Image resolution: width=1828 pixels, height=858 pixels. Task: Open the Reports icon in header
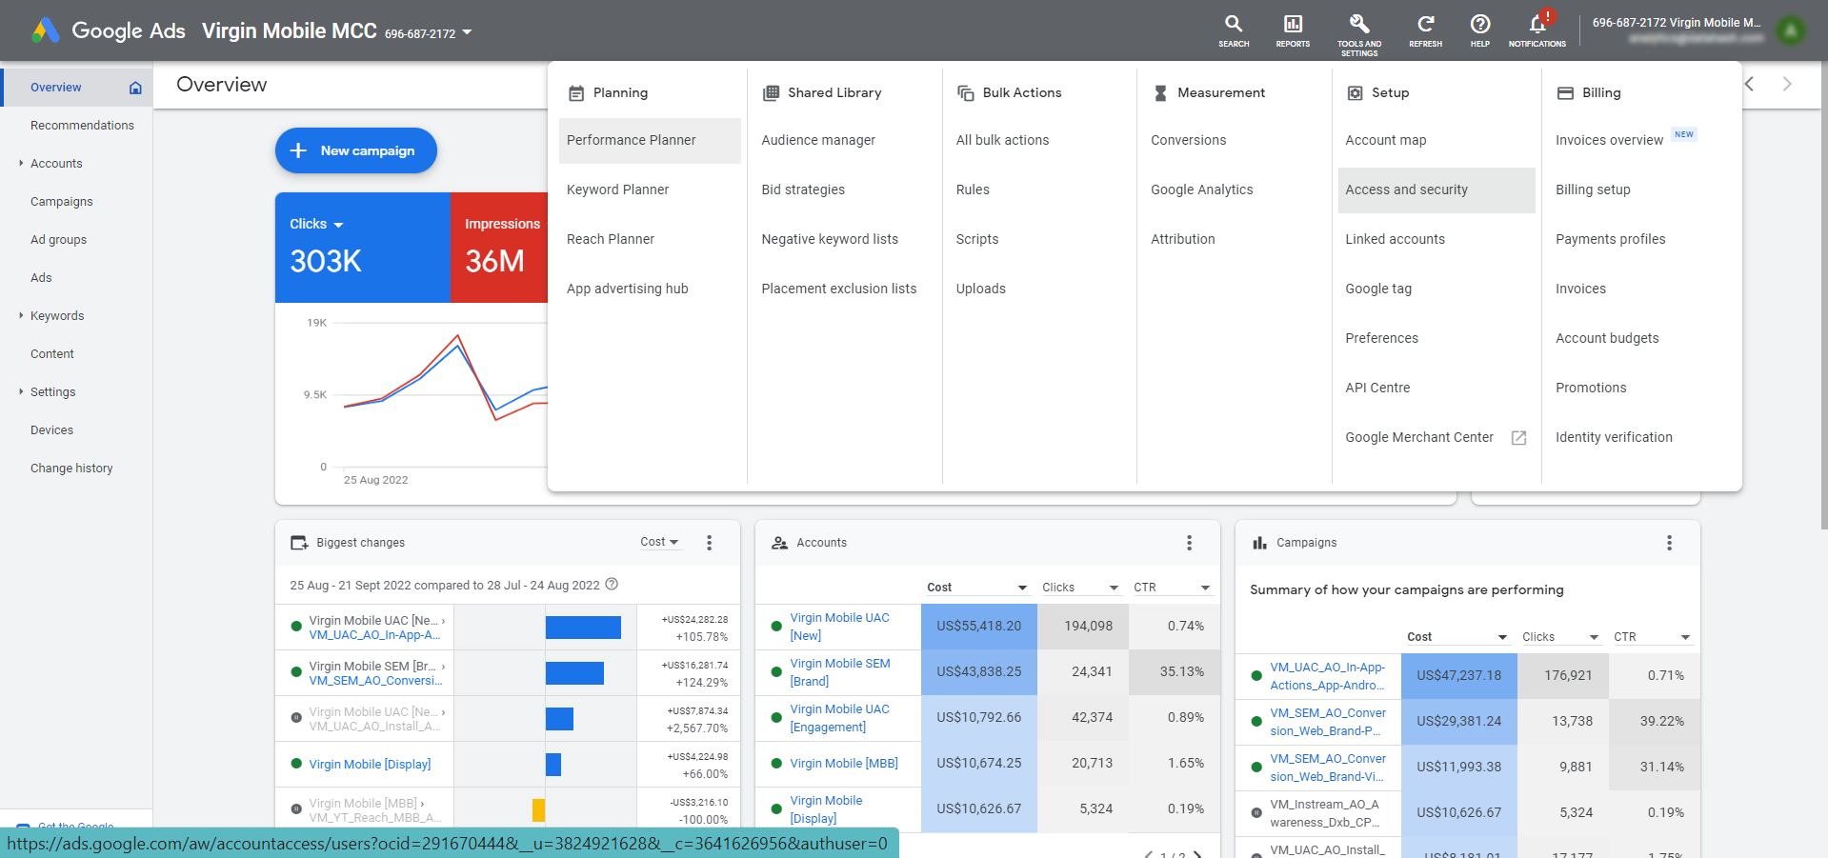(1293, 25)
